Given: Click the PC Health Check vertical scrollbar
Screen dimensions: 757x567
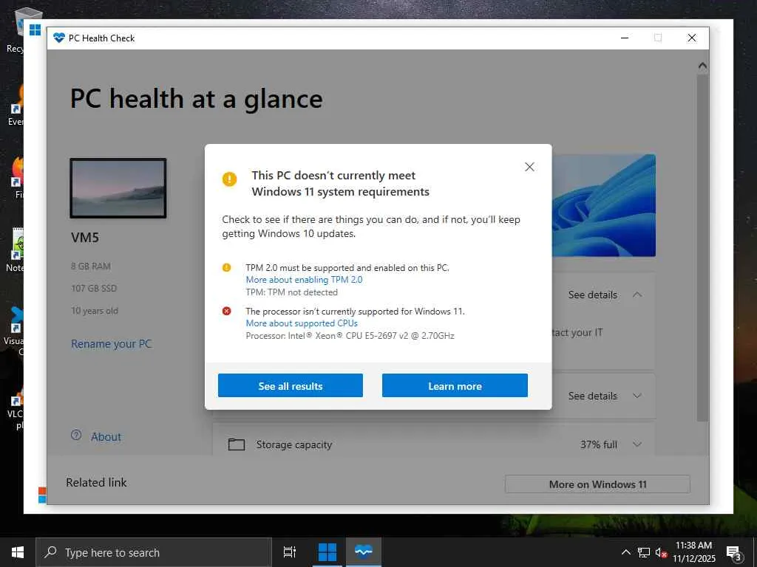Looking at the screenshot, I should click(x=702, y=248).
